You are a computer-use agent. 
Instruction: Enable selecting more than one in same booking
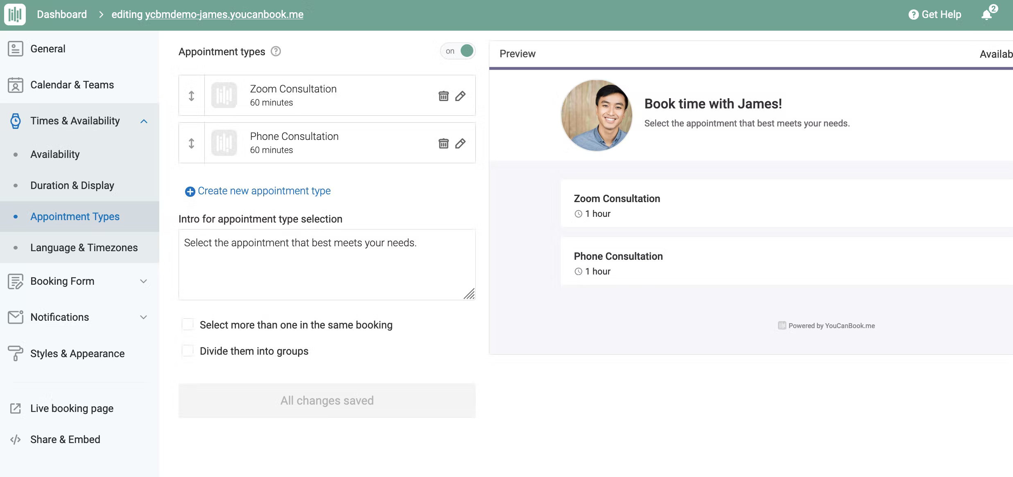pyautogui.click(x=188, y=324)
